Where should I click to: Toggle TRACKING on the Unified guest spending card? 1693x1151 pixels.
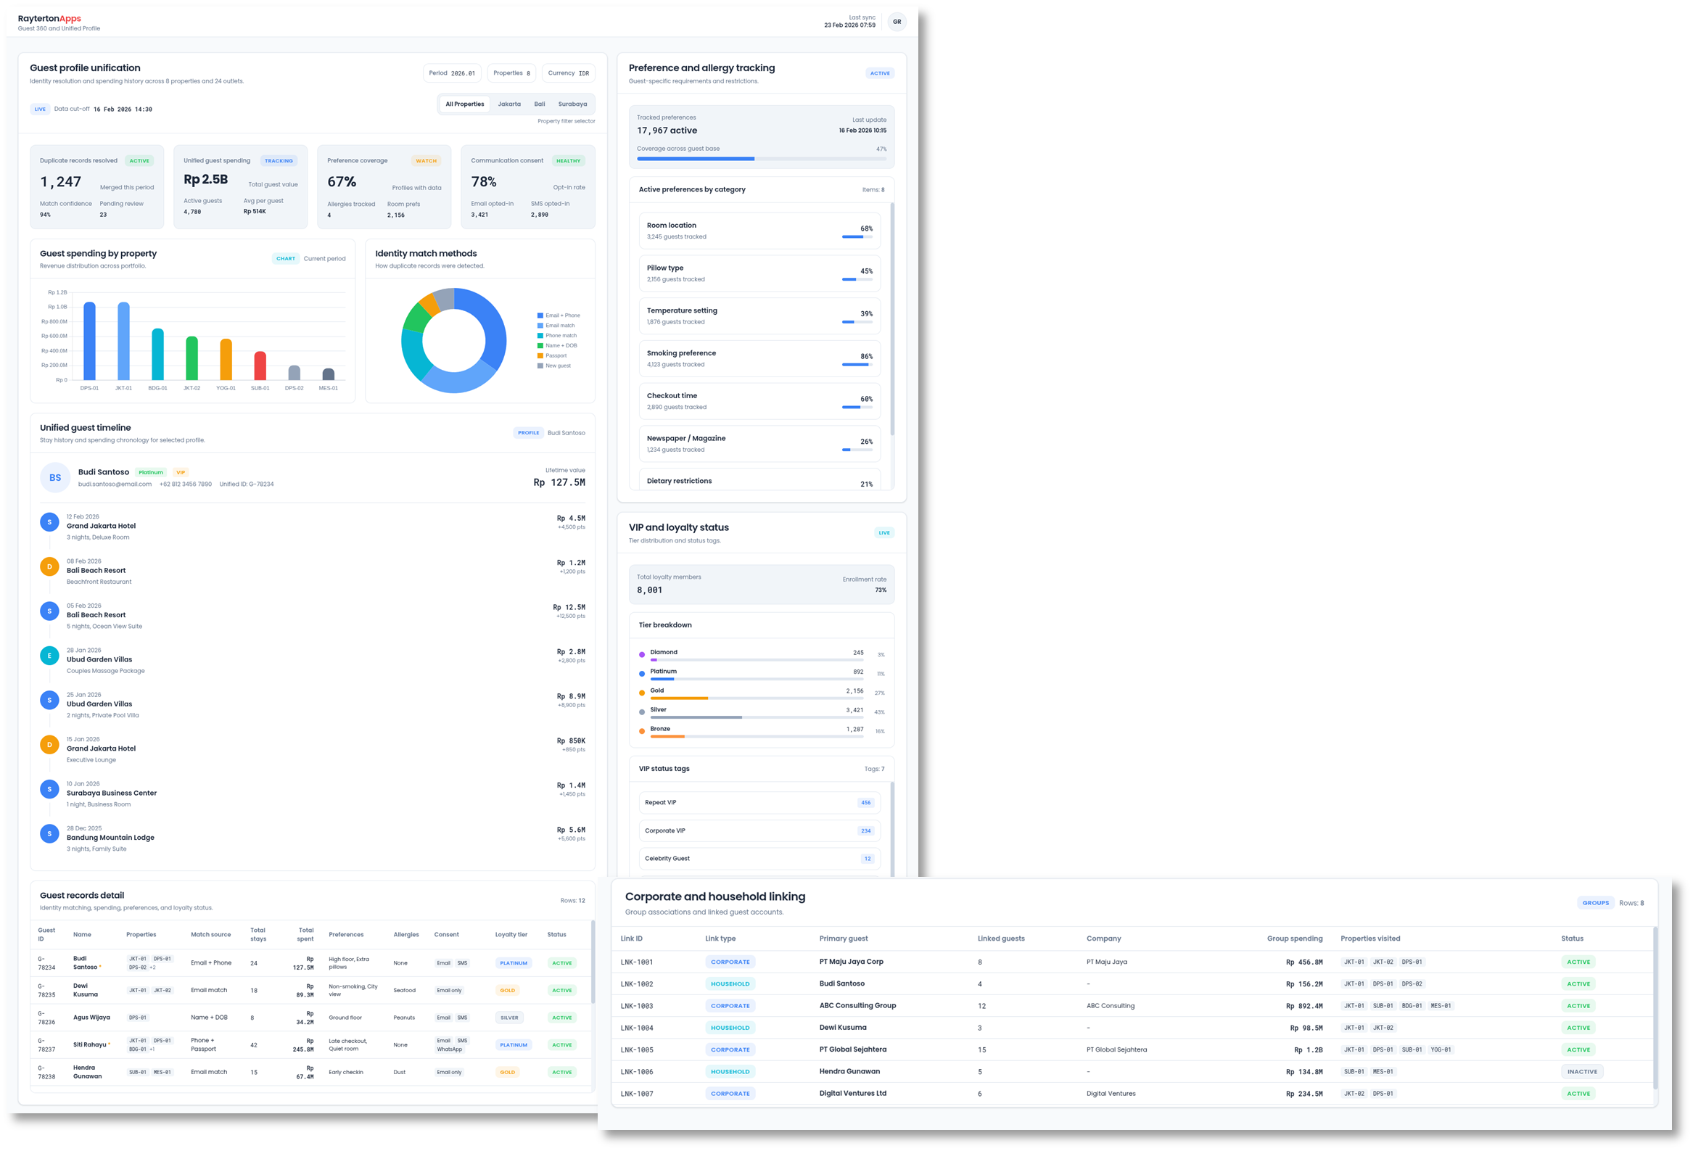pos(279,160)
